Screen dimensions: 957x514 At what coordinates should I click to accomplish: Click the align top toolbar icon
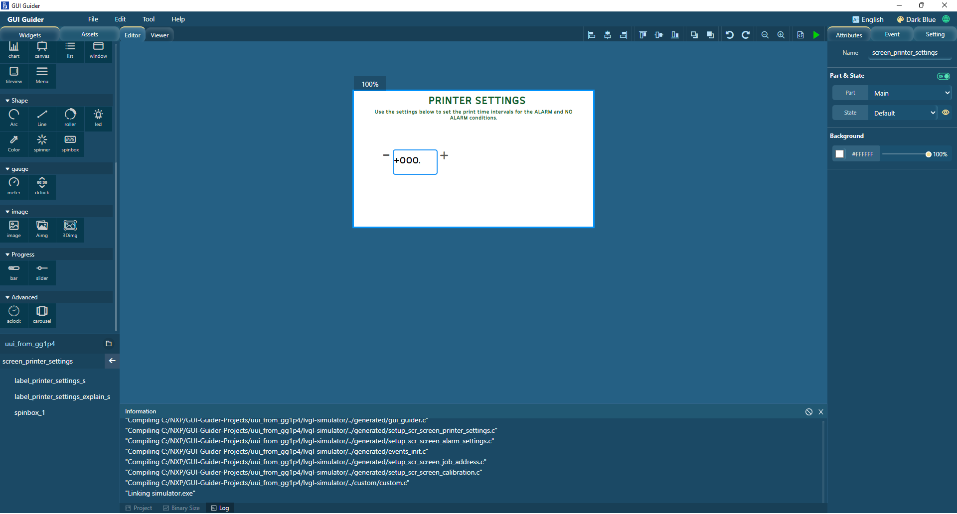click(x=643, y=35)
